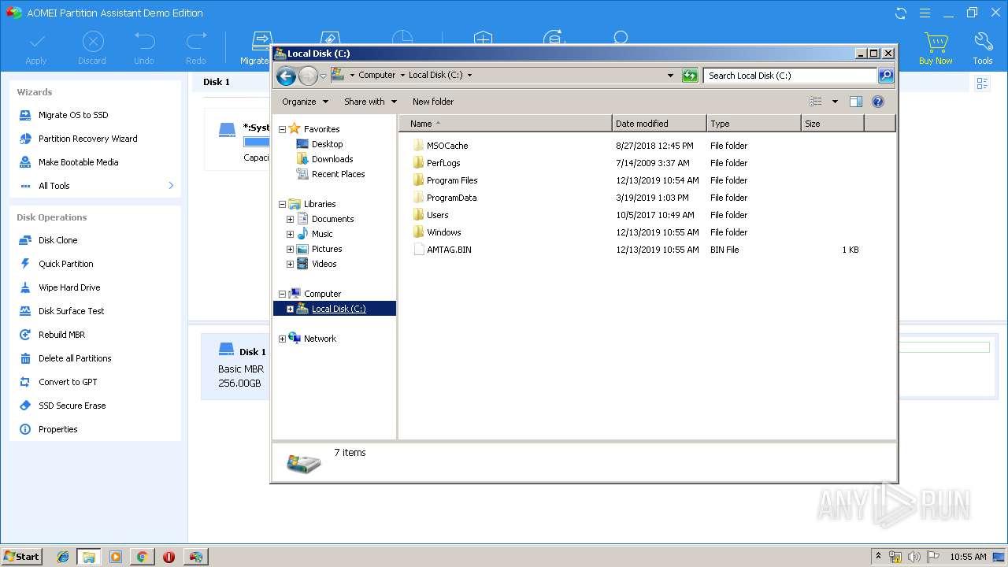Expand the Videos library node
Viewport: 1008px width, 567px height.
tap(290, 264)
